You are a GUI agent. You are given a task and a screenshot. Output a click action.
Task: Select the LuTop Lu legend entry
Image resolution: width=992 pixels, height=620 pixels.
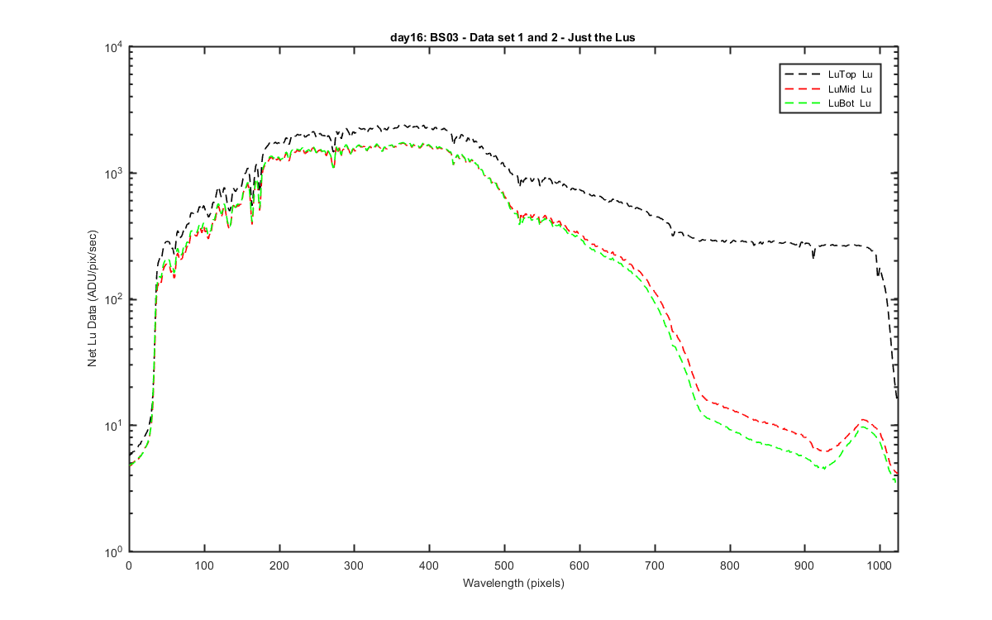coord(829,74)
